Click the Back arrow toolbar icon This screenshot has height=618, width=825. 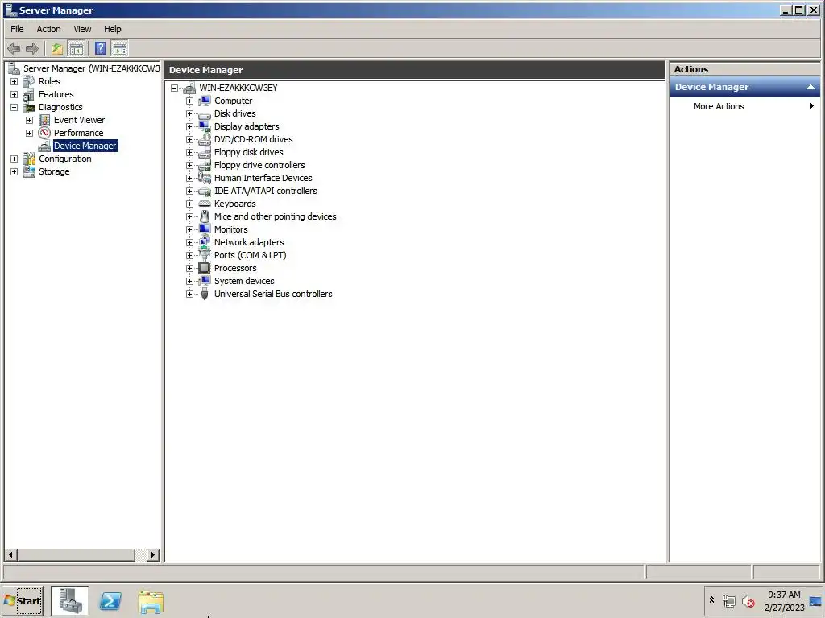(15, 49)
